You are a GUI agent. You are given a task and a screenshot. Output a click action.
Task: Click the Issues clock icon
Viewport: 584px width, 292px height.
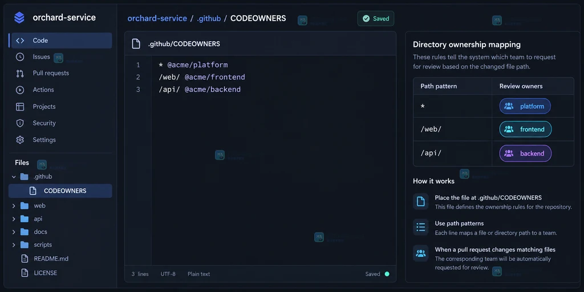pyautogui.click(x=20, y=57)
